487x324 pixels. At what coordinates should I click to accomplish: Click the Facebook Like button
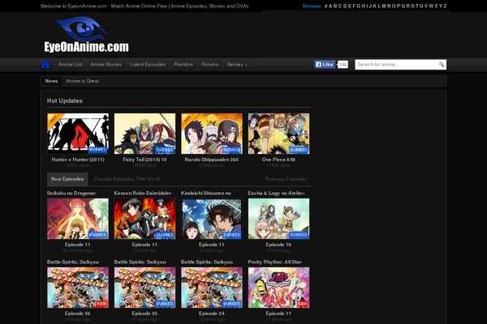(x=325, y=65)
